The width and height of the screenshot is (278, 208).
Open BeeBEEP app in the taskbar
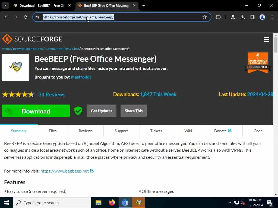138,203
